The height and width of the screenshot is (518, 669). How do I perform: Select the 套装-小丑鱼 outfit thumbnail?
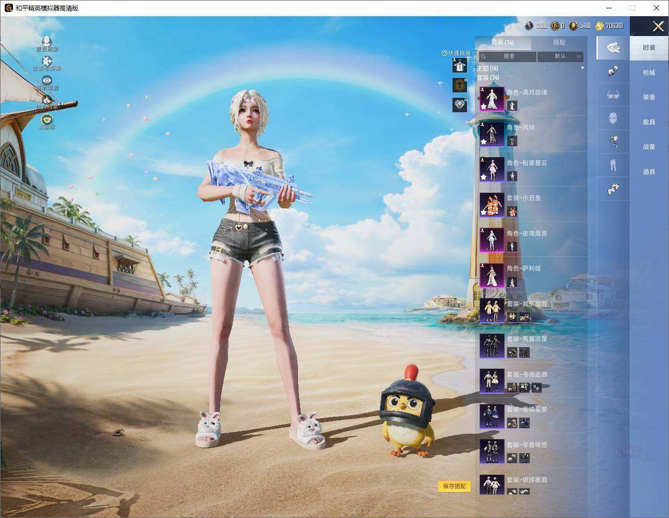click(492, 205)
